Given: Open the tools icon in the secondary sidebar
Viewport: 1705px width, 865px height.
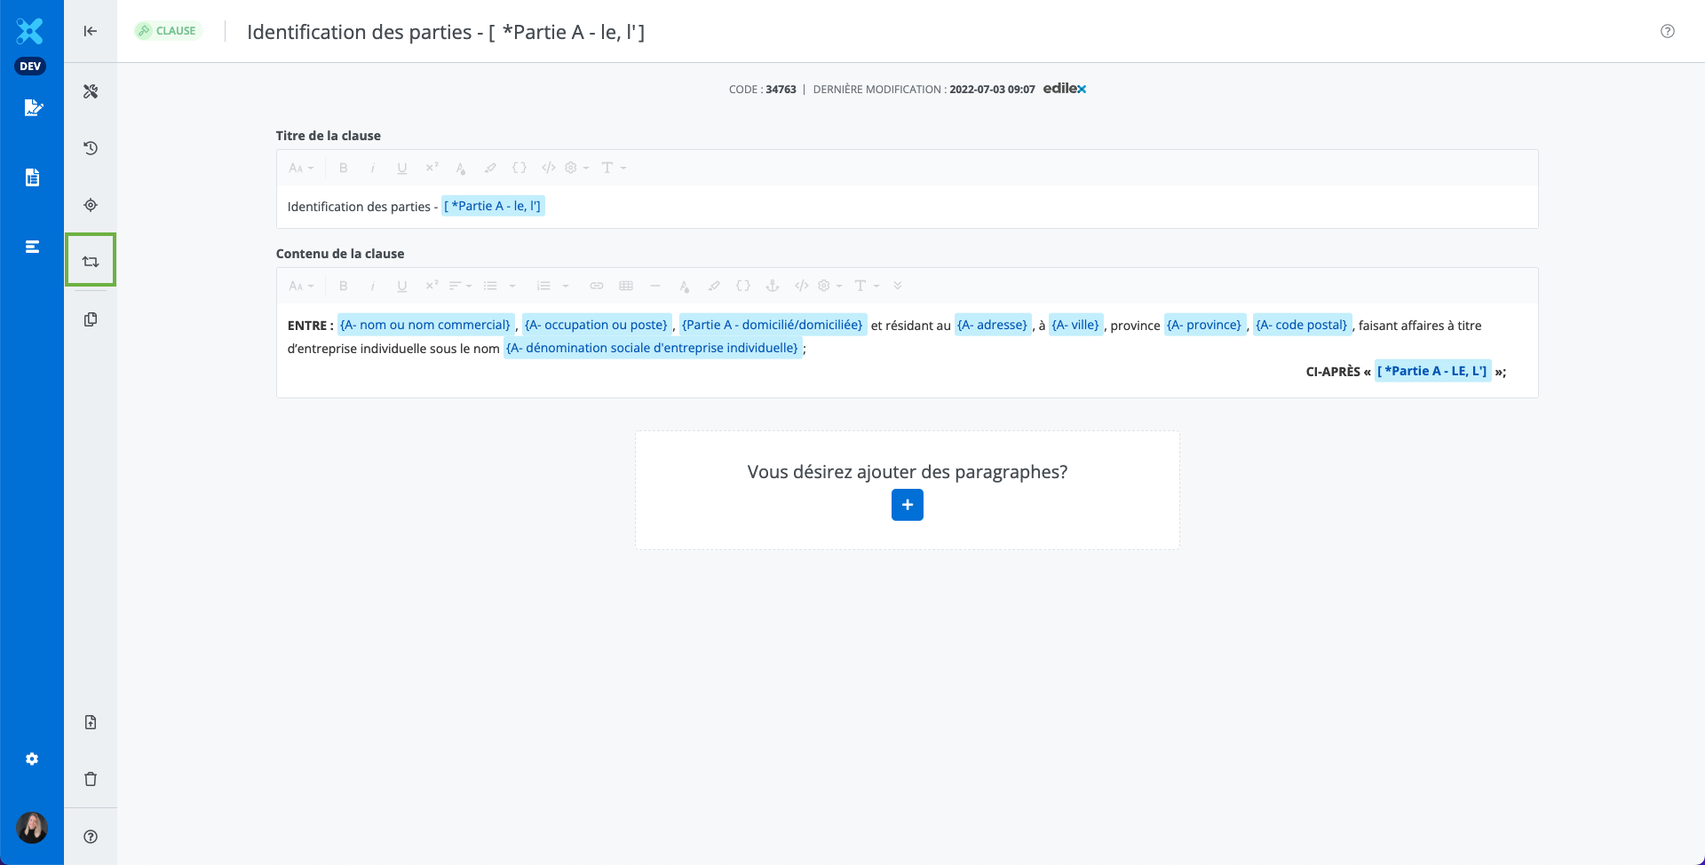Looking at the screenshot, I should point(91,91).
